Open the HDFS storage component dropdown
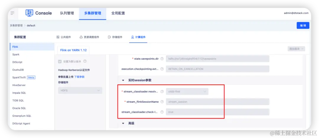The width and height of the screenshot is (319, 138). tap(80, 90)
